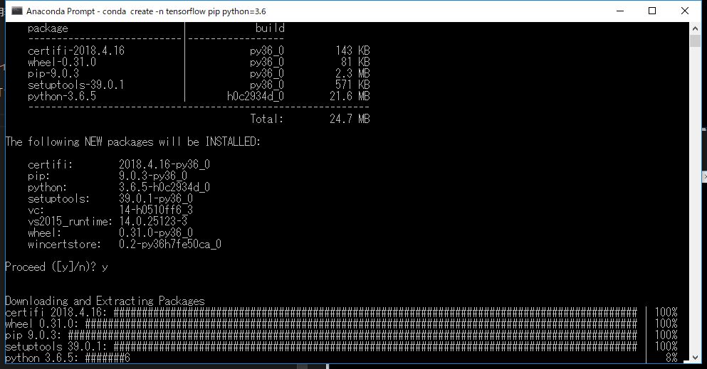Screen dimensions: 707x369
Task: Click 'certifi-2018.4.16' in package table
Action: [75, 50]
